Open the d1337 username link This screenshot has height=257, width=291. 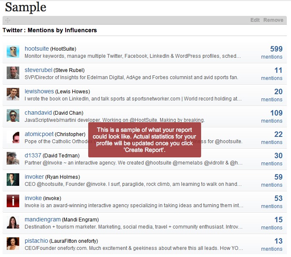pyautogui.click(x=33, y=156)
